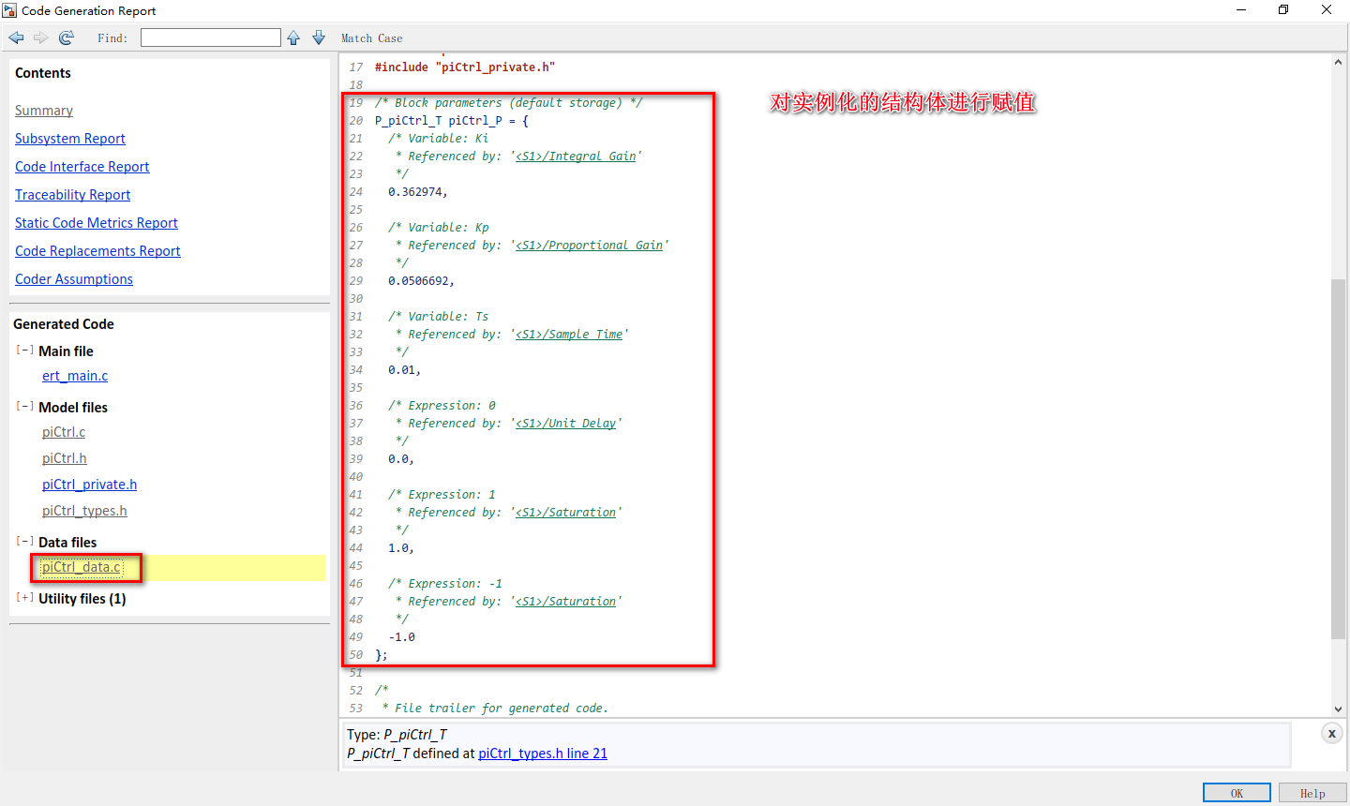Dismiss the type info panel

tap(1332, 733)
